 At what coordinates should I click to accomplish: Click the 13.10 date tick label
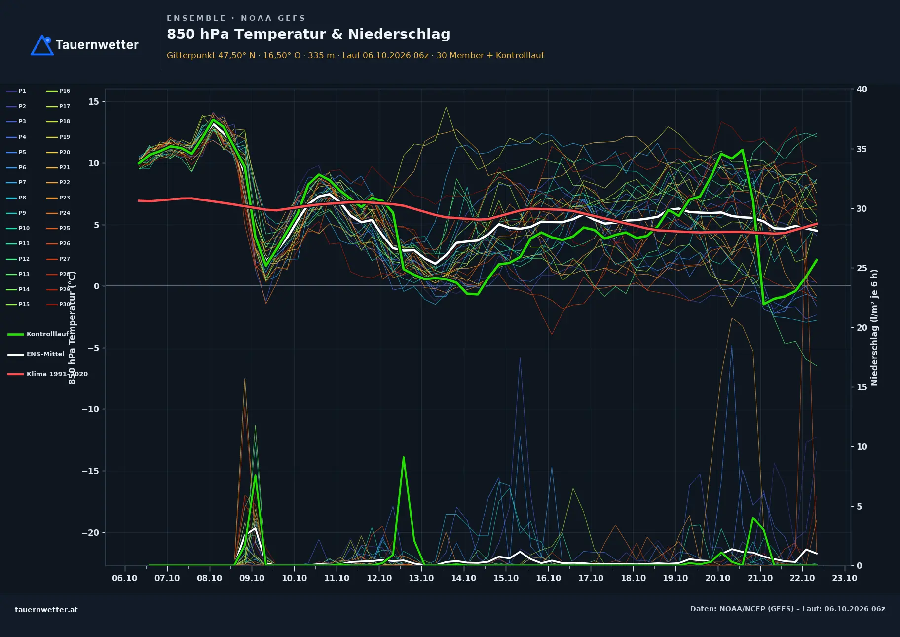pyautogui.click(x=421, y=578)
